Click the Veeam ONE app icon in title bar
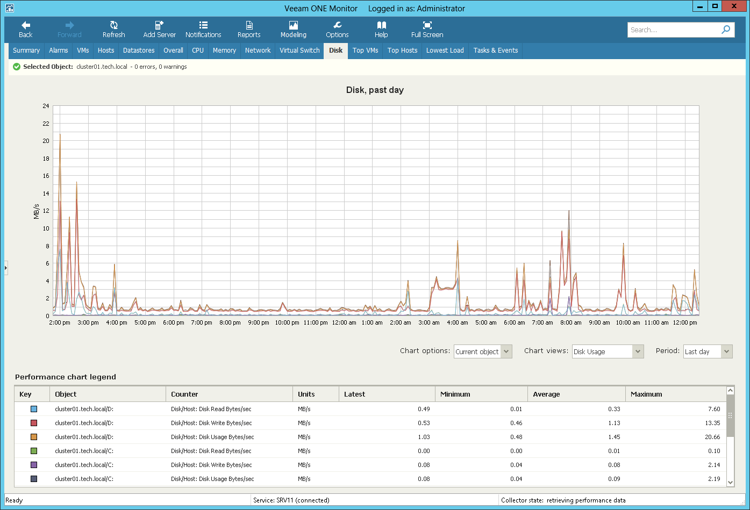The height and width of the screenshot is (510, 750). pyautogui.click(x=9, y=8)
